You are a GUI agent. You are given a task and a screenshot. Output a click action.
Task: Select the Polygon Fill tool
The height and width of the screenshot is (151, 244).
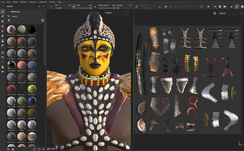point(2,26)
